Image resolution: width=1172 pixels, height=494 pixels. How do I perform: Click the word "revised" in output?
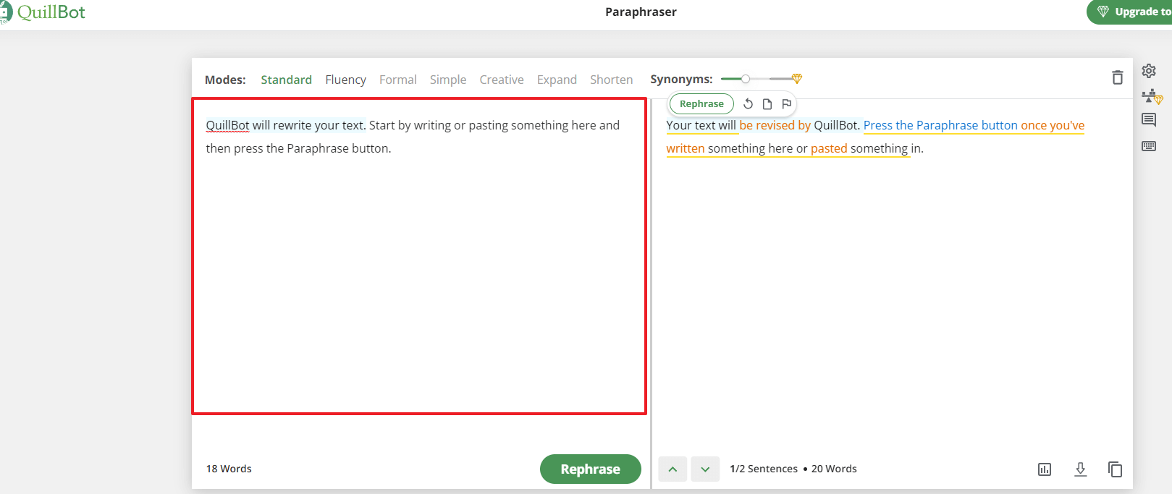[775, 125]
